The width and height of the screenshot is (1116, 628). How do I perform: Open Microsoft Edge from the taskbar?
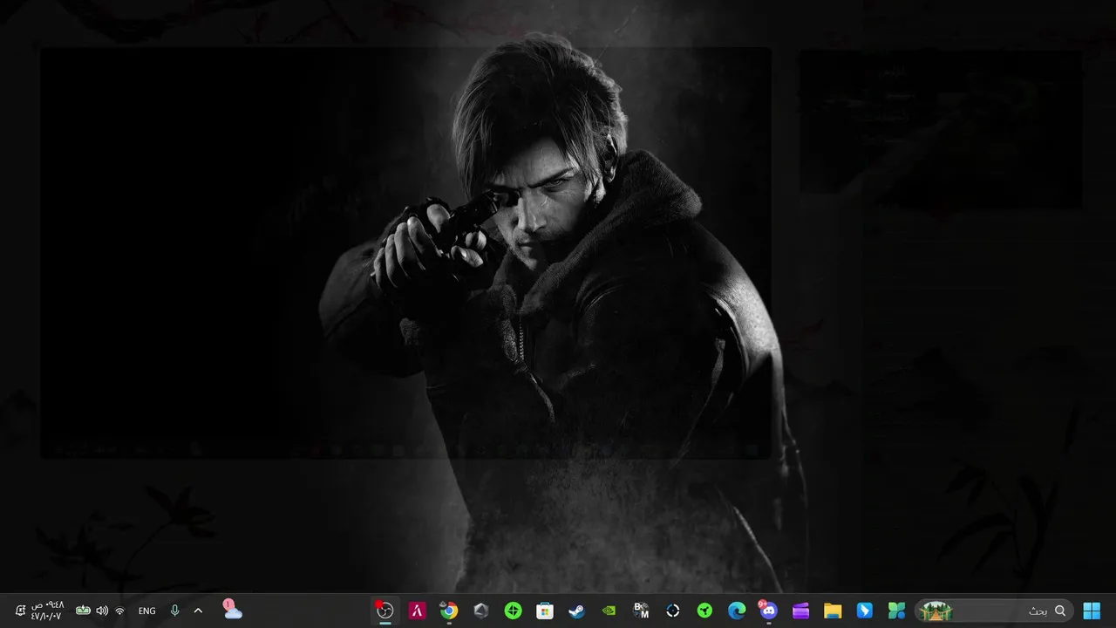[x=737, y=611]
